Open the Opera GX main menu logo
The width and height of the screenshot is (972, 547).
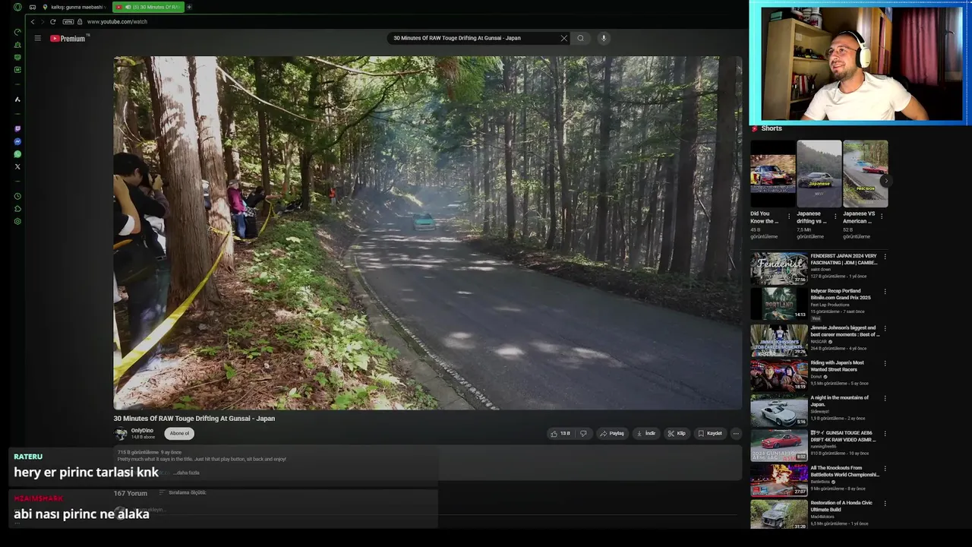pos(17,7)
